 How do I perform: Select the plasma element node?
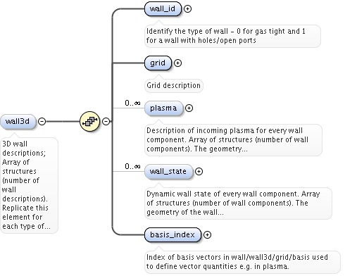pos(163,108)
